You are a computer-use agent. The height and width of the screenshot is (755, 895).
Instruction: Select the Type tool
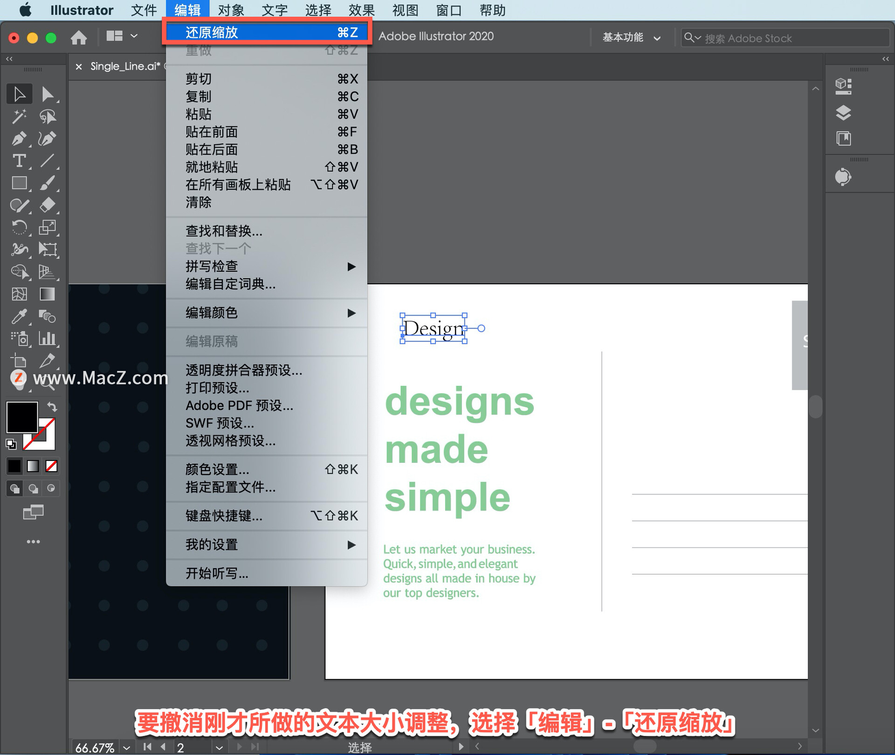(19, 161)
